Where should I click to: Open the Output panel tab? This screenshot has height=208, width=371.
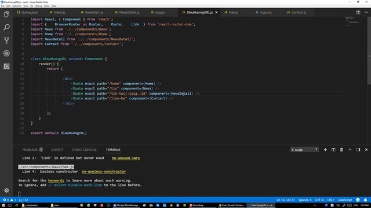(57, 150)
